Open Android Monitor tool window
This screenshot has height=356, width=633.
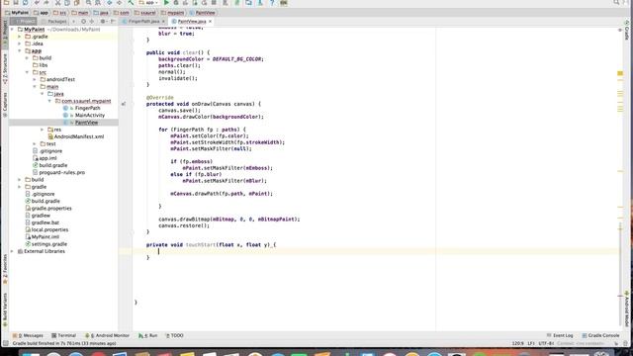click(x=107, y=335)
